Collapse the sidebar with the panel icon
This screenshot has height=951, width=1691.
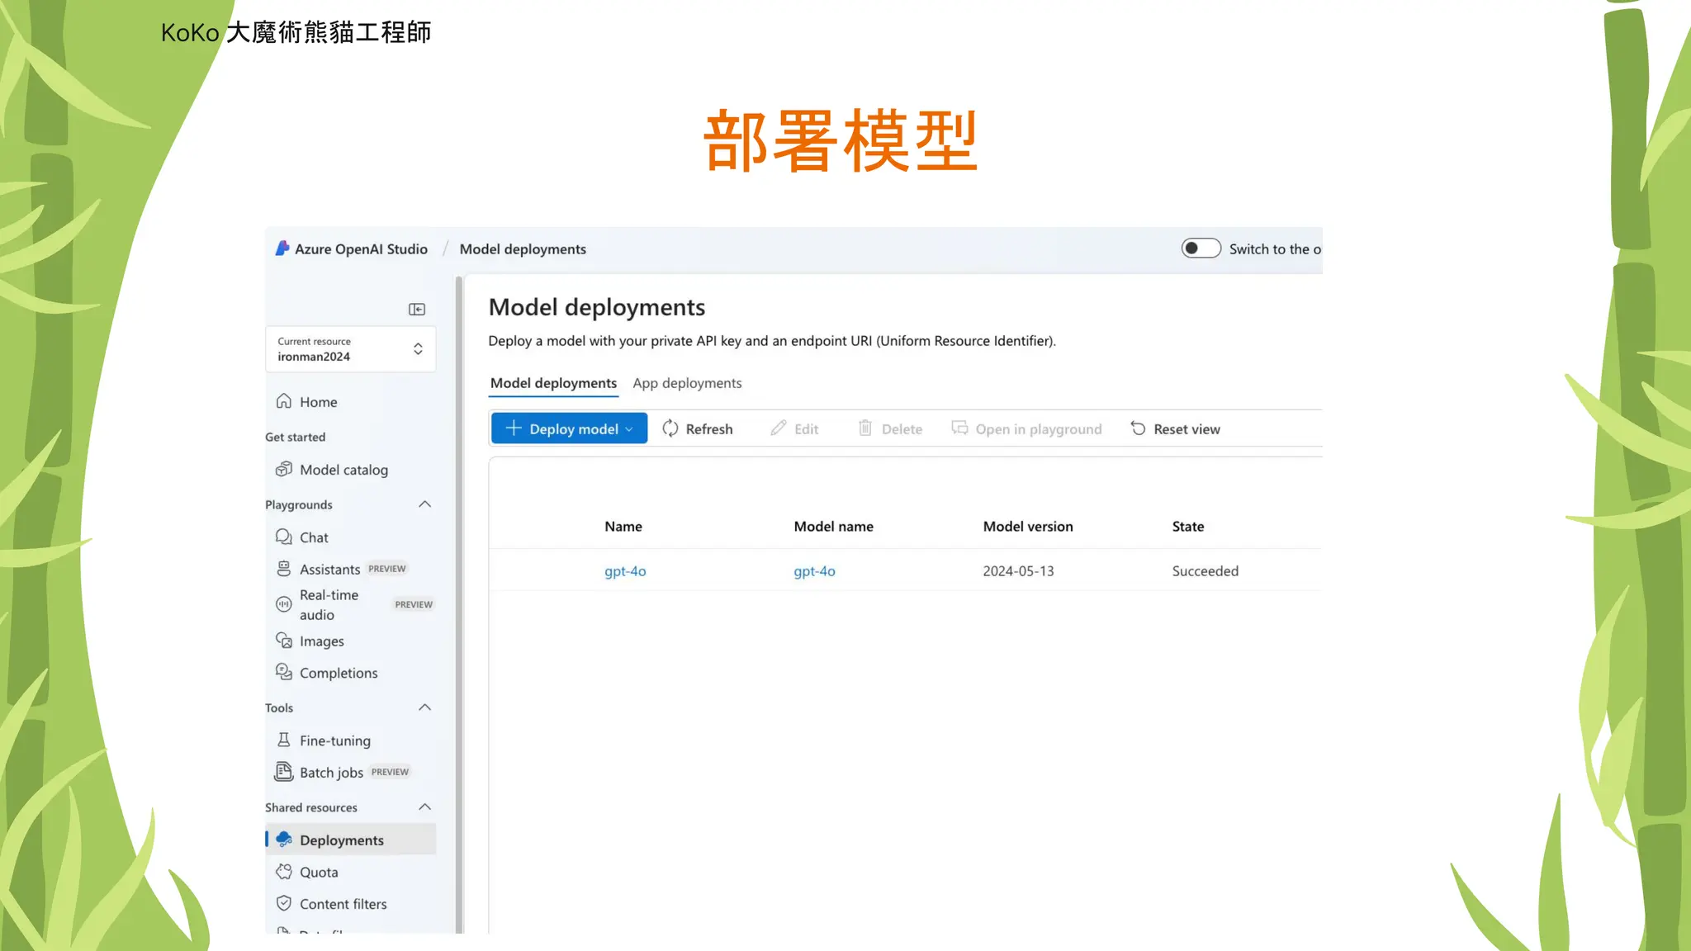click(417, 309)
